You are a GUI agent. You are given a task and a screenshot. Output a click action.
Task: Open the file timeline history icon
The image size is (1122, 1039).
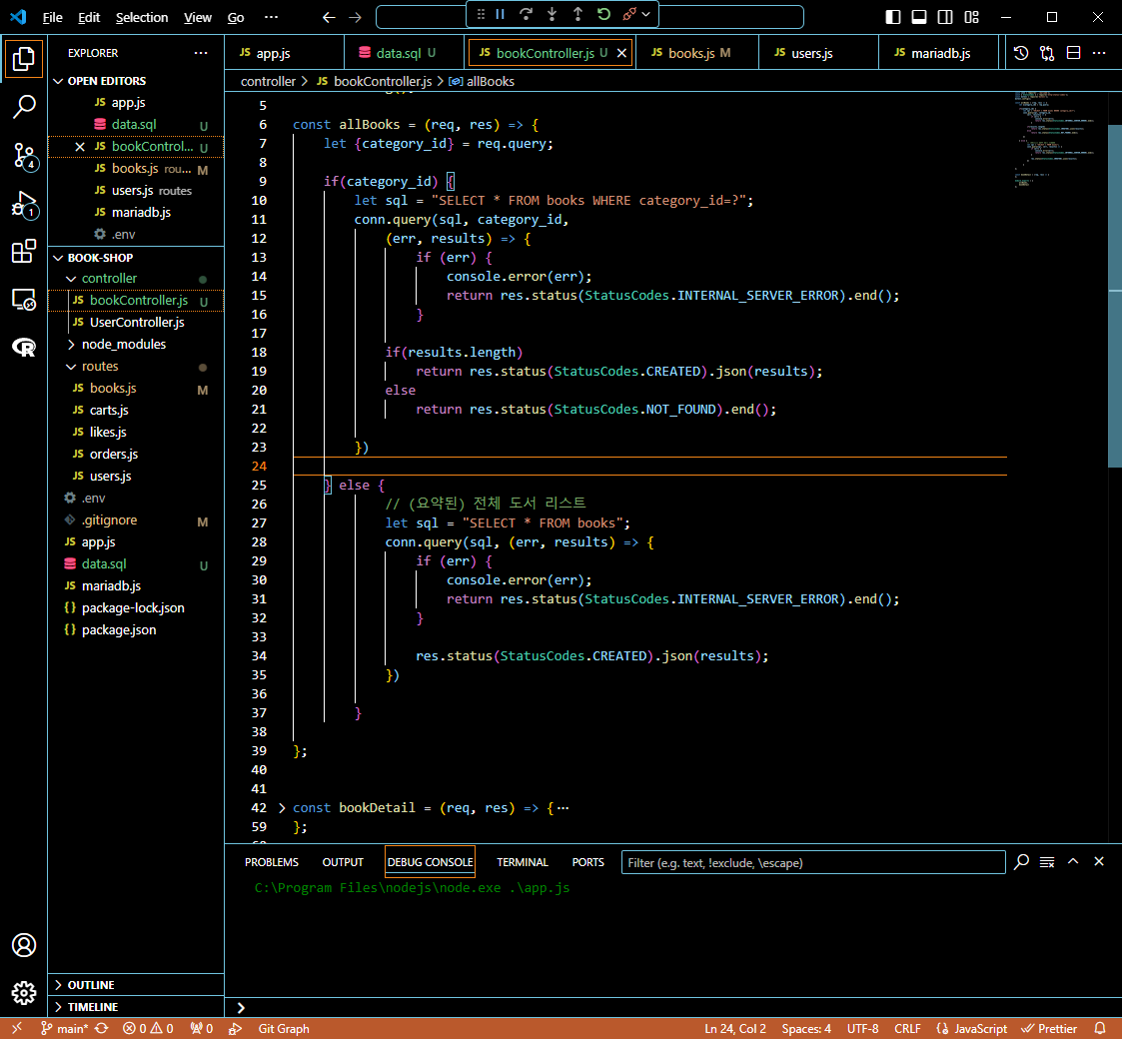click(x=1021, y=53)
